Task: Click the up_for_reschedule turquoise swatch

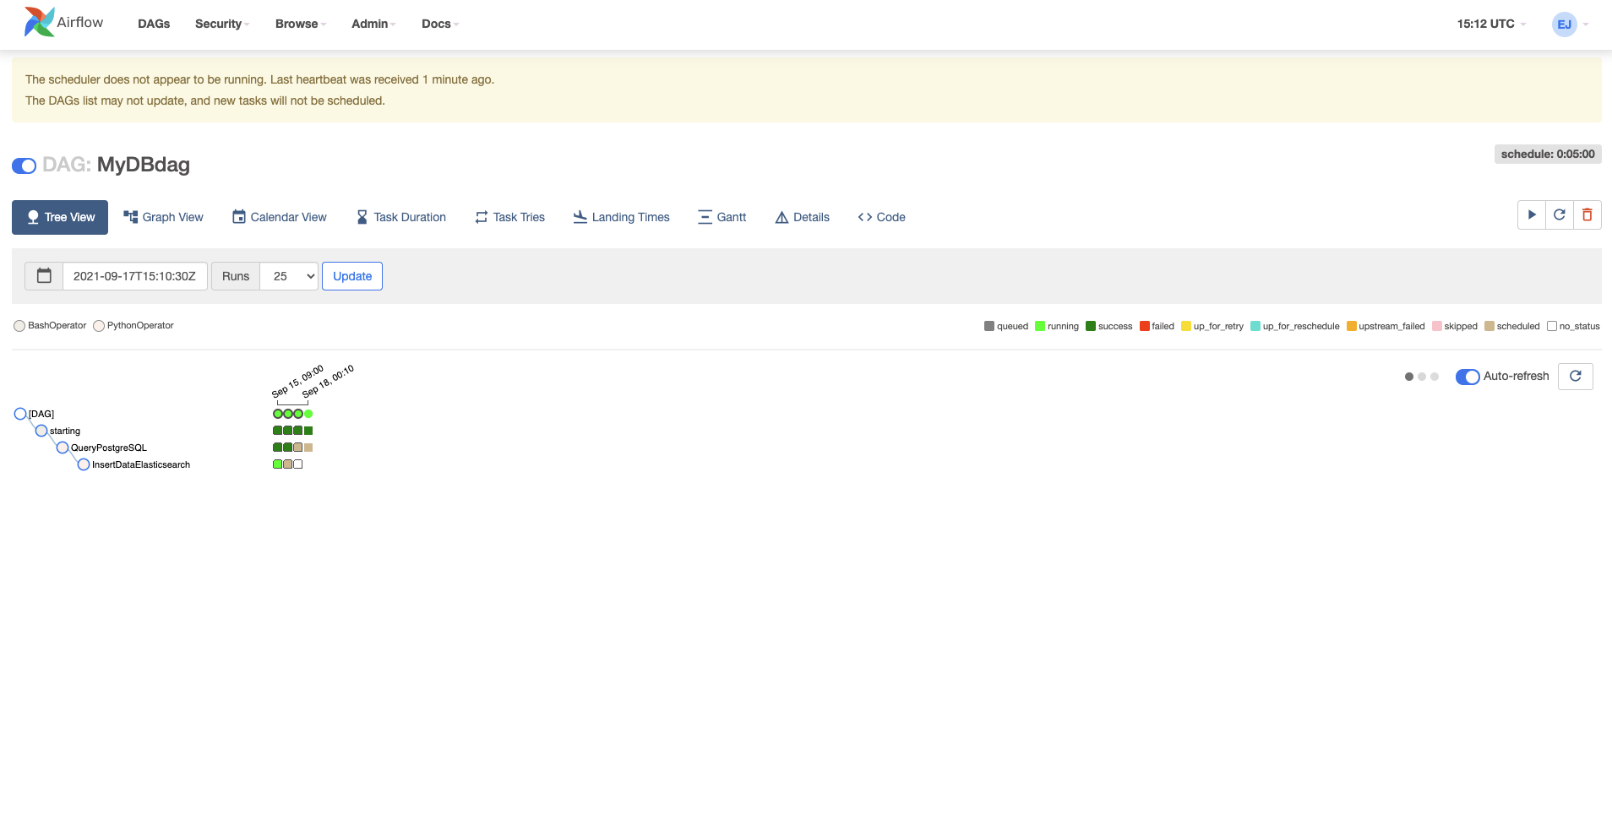Action: click(x=1255, y=326)
